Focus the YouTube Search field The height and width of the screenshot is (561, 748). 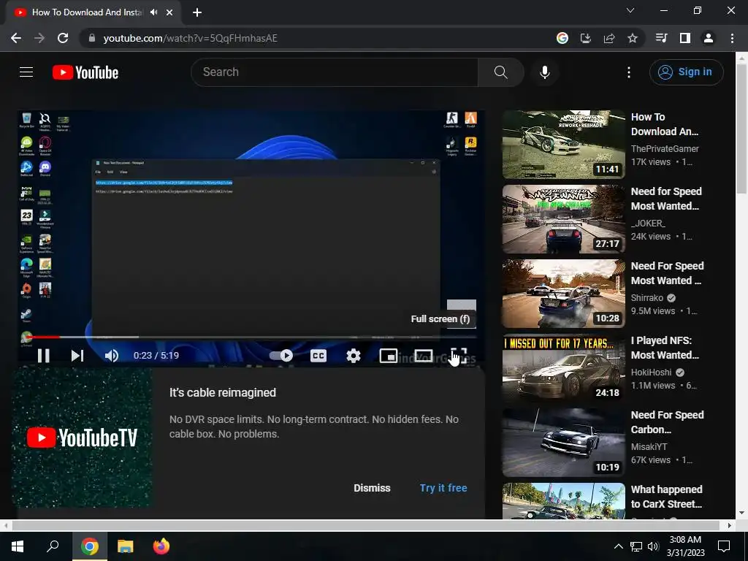[x=335, y=72]
